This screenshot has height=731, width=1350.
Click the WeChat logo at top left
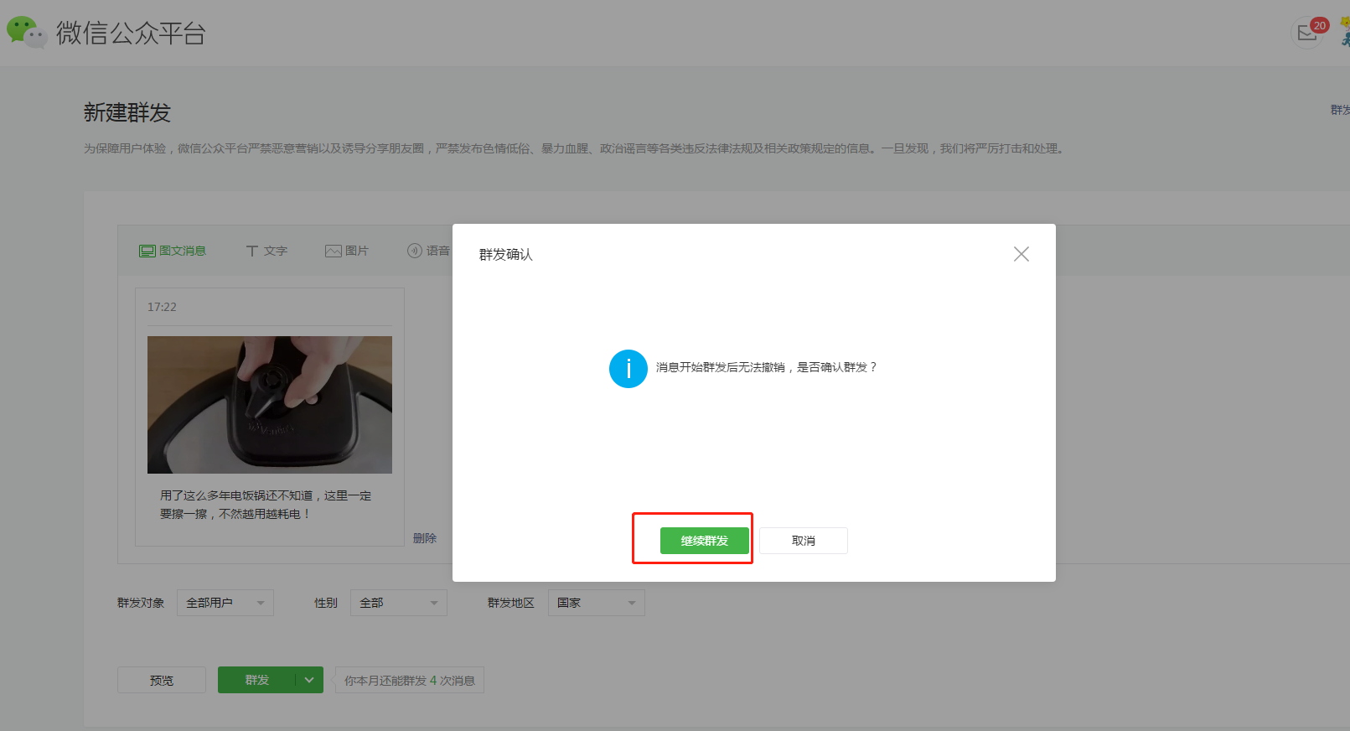click(x=26, y=32)
